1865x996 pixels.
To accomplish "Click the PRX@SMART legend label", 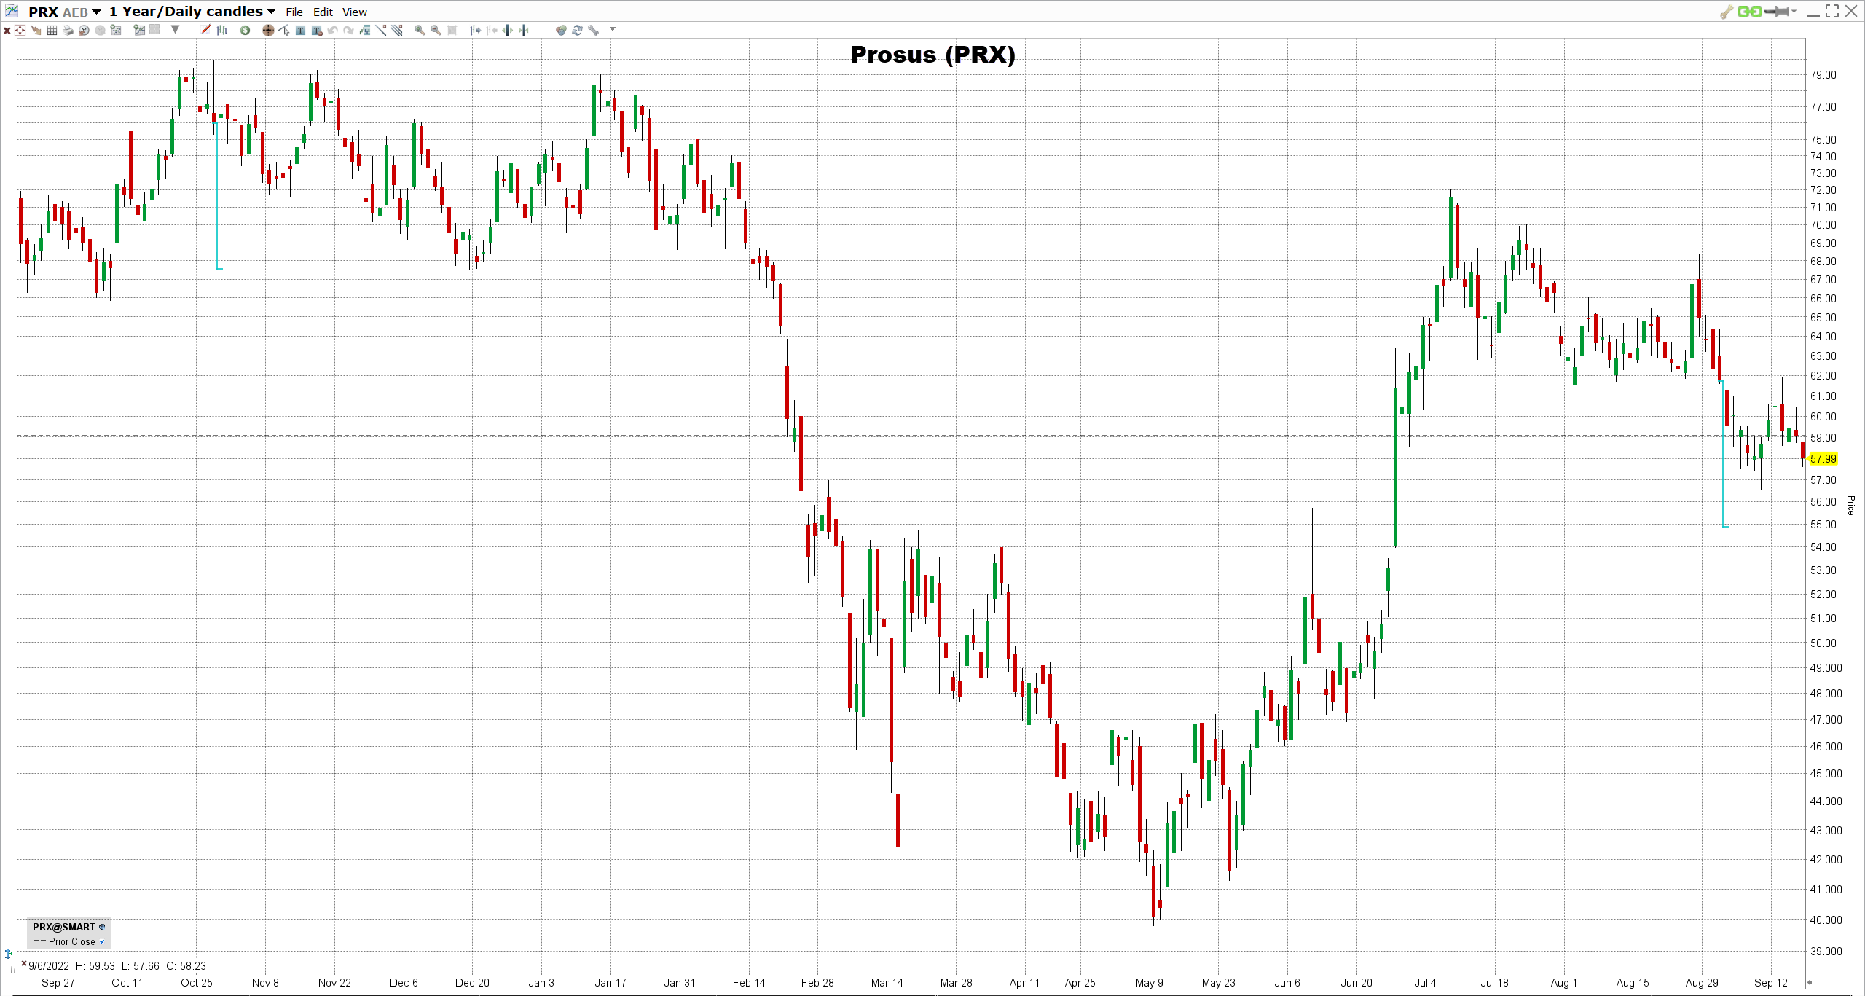I will point(64,927).
